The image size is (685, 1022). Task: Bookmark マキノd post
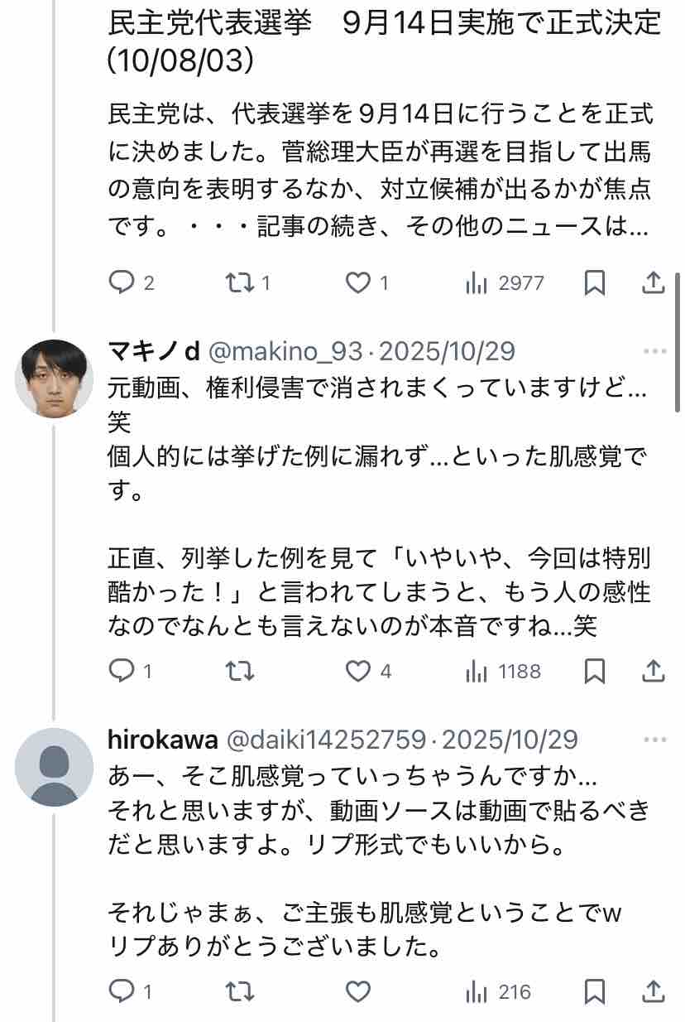[594, 671]
